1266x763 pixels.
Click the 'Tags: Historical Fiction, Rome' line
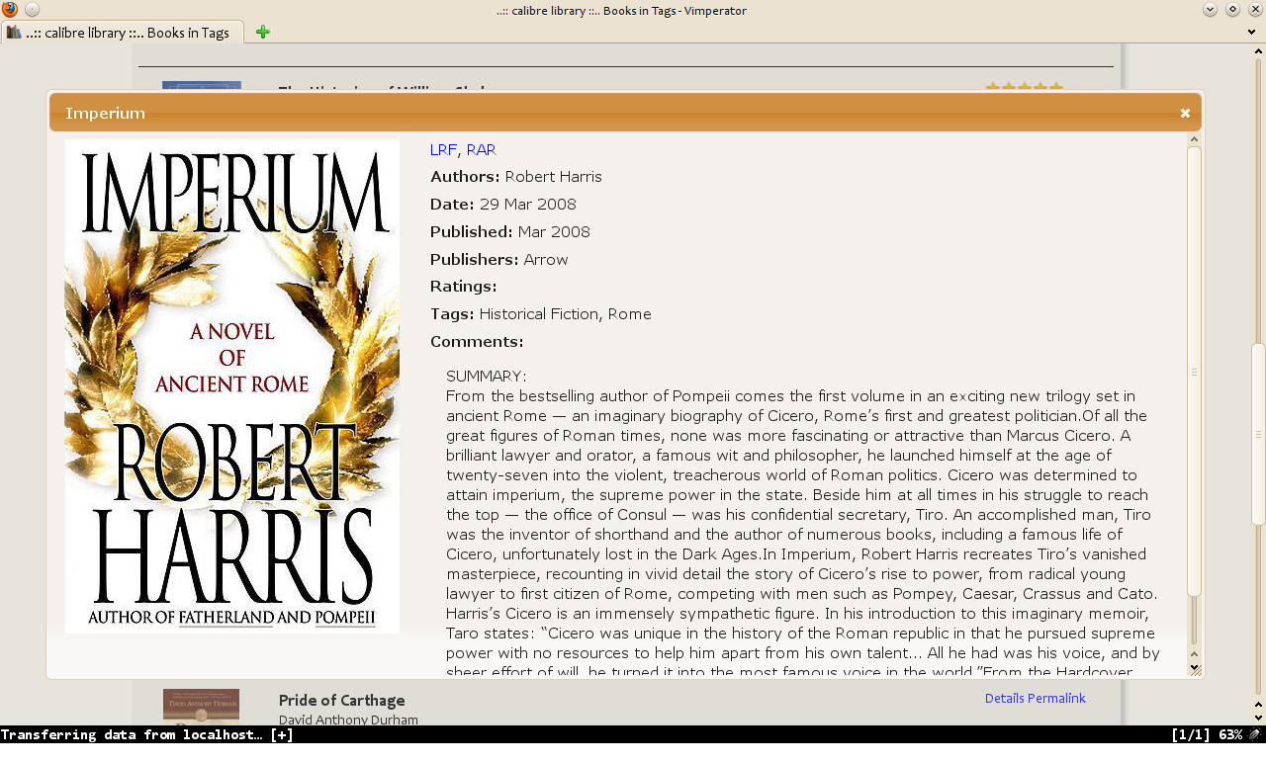(541, 314)
